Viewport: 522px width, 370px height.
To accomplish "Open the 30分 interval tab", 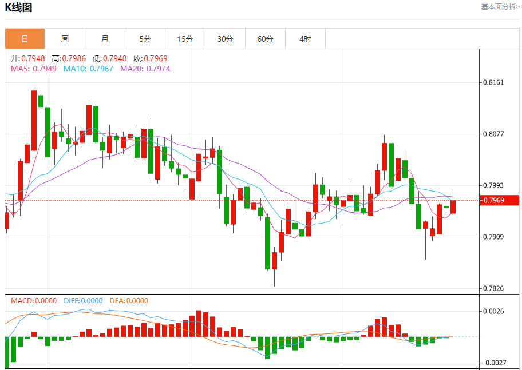I will click(226, 39).
